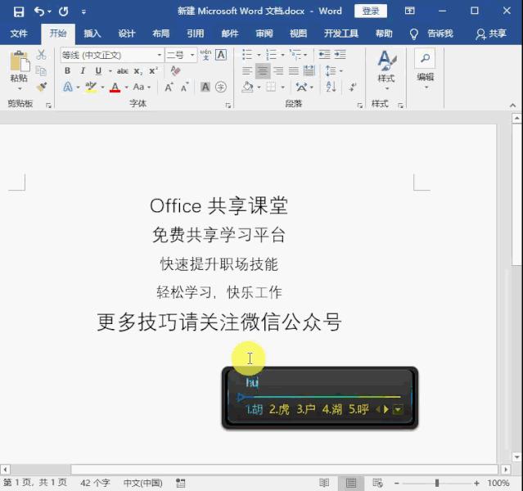Increase paragraph indent
Image resolution: width=523 pixels, height=491 pixels.
[340, 54]
